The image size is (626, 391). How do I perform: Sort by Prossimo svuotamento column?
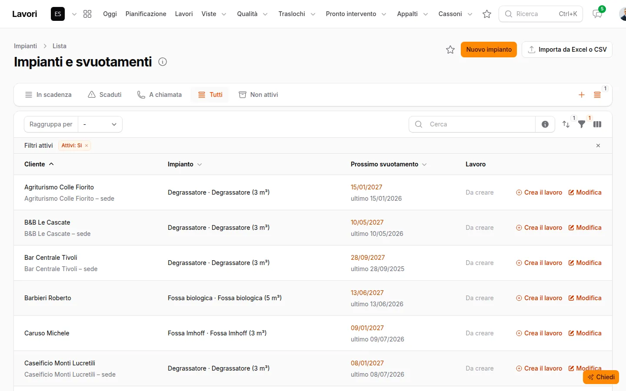[389, 164]
